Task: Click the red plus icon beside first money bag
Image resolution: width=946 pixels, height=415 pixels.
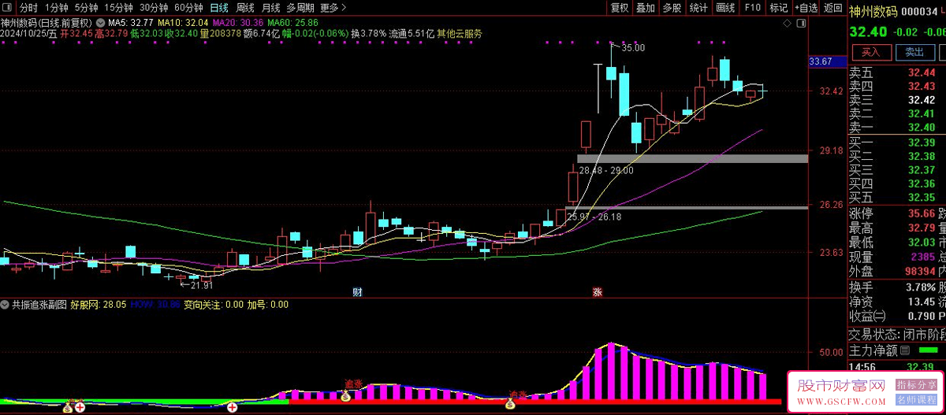Action: pyautogui.click(x=80, y=407)
